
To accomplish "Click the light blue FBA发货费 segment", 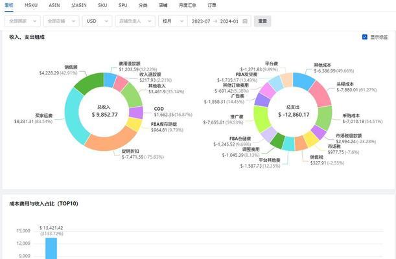I will click(276, 84).
